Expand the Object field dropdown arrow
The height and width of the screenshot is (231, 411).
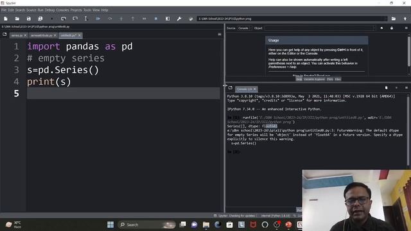tap(374, 28)
